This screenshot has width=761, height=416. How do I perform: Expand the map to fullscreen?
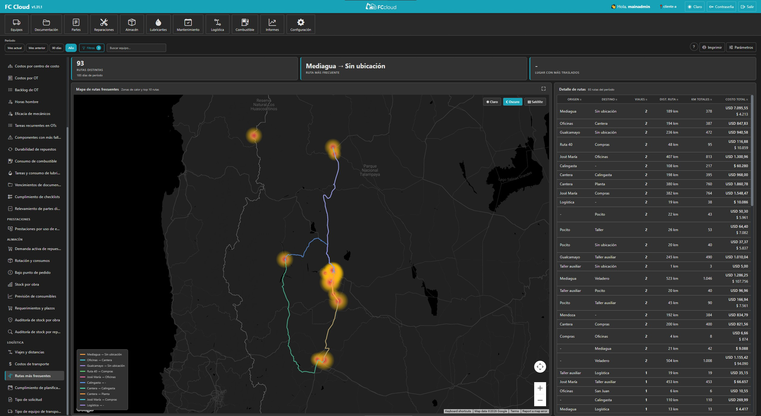point(543,88)
